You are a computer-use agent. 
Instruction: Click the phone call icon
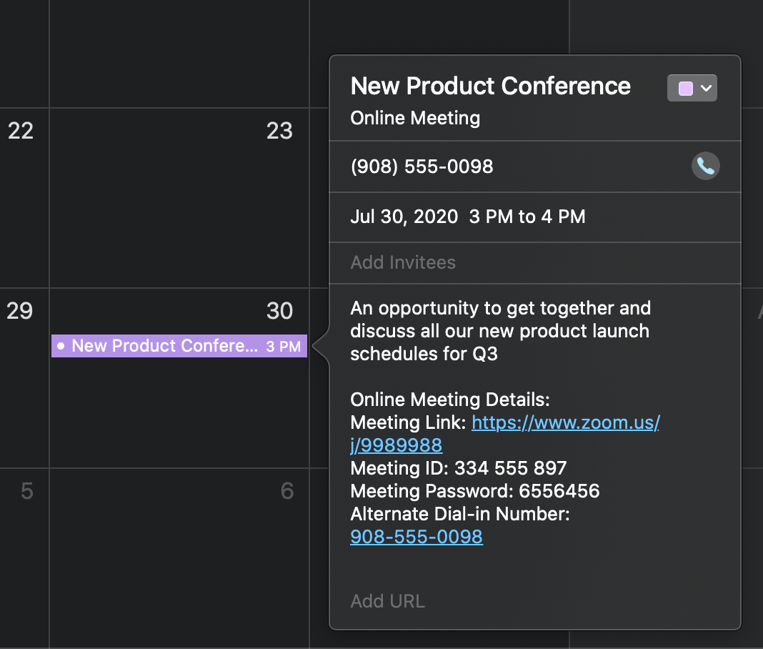[x=706, y=166]
